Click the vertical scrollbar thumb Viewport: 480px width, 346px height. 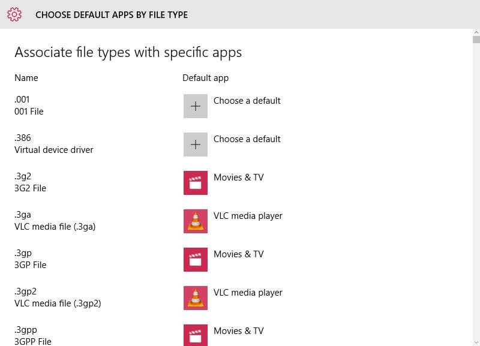click(x=476, y=40)
